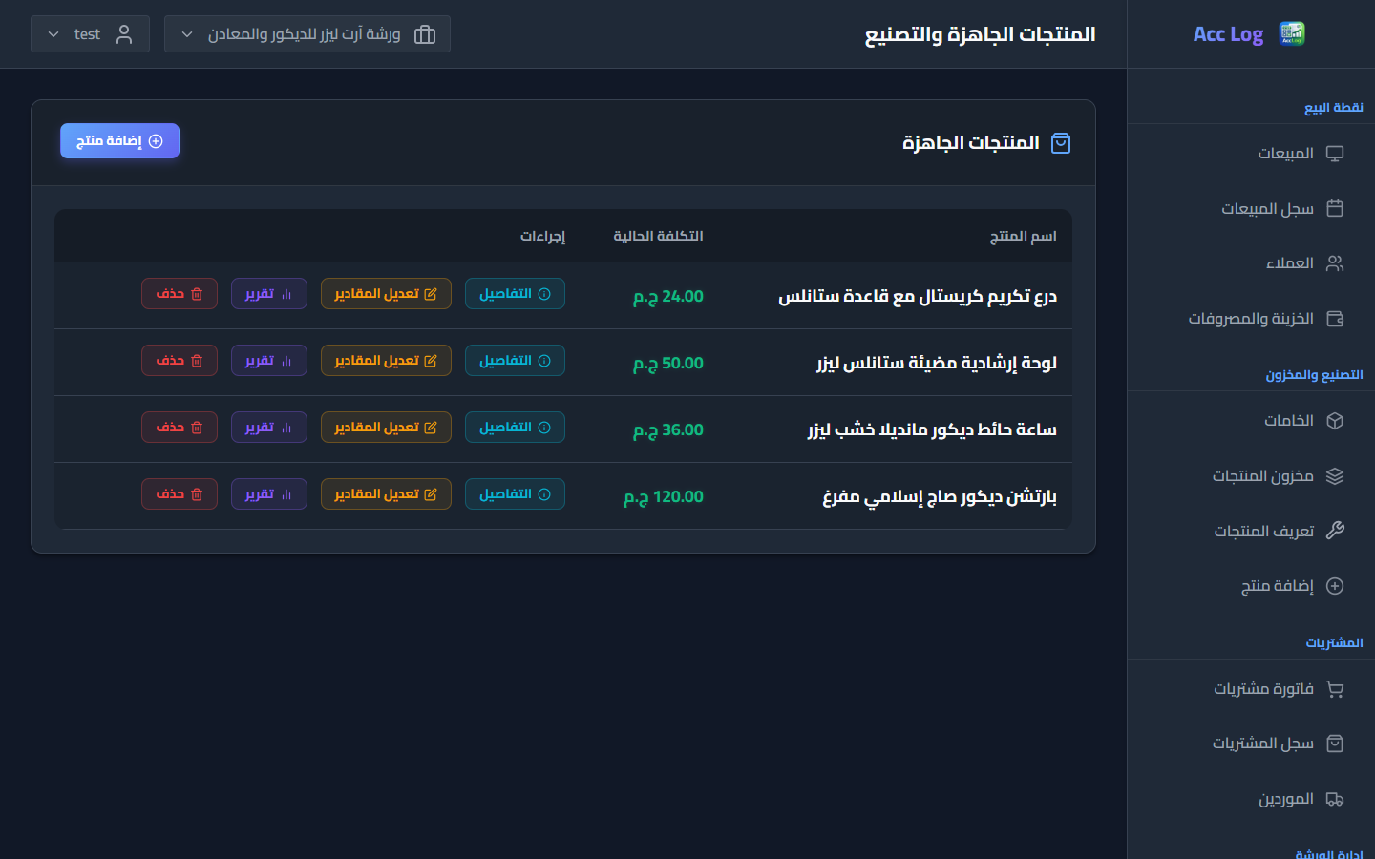This screenshot has width=1375, height=859.
Task: Click the plus-circle icon beside إضافة منتج in sidebar
Action: point(1335,586)
